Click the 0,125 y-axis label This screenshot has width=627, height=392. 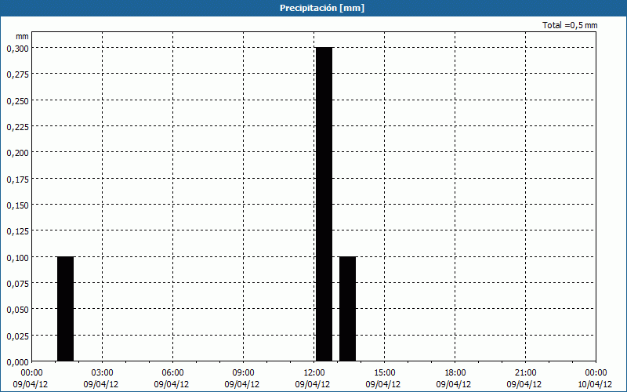(17, 231)
